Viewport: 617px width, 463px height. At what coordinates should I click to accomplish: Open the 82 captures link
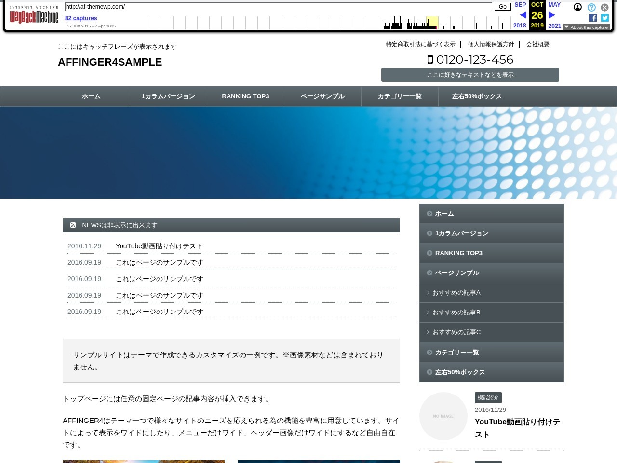81,18
